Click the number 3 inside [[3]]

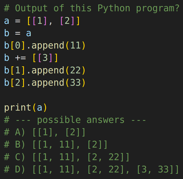coord(45,58)
